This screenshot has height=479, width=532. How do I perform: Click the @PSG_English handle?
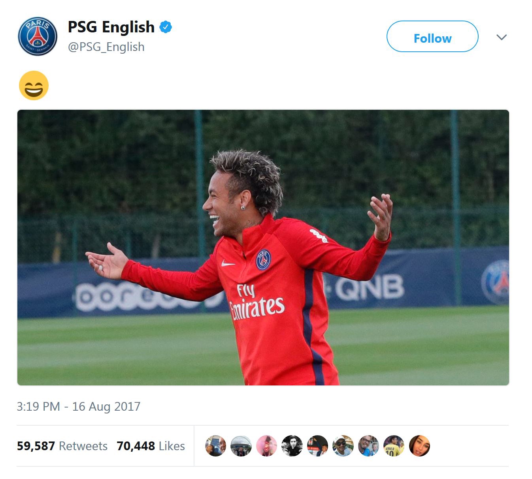pos(106,47)
